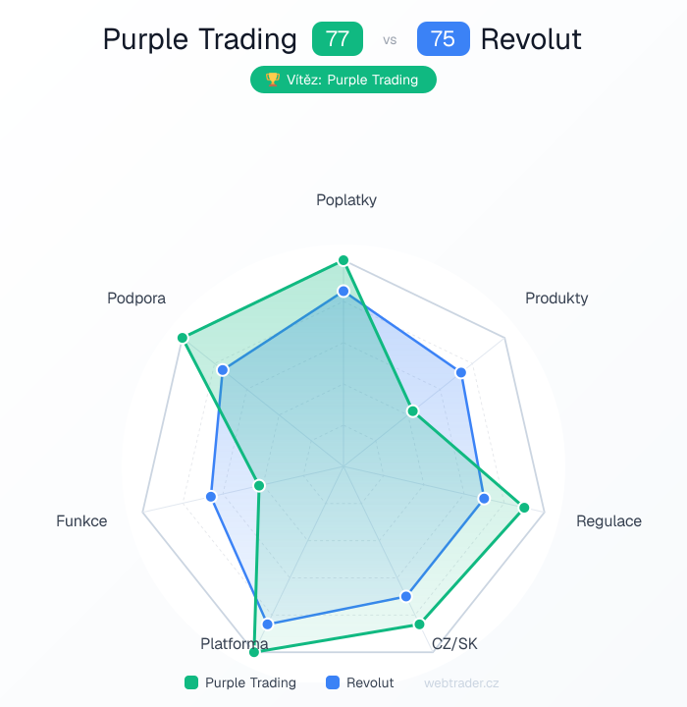Click the trophy icon in winner badge
687x707 pixels.
(x=273, y=80)
